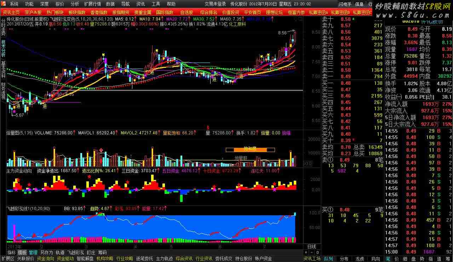Screen dimensions: 453x262
Task: Open the 扩展行情 menu
Action: pos(92,4)
